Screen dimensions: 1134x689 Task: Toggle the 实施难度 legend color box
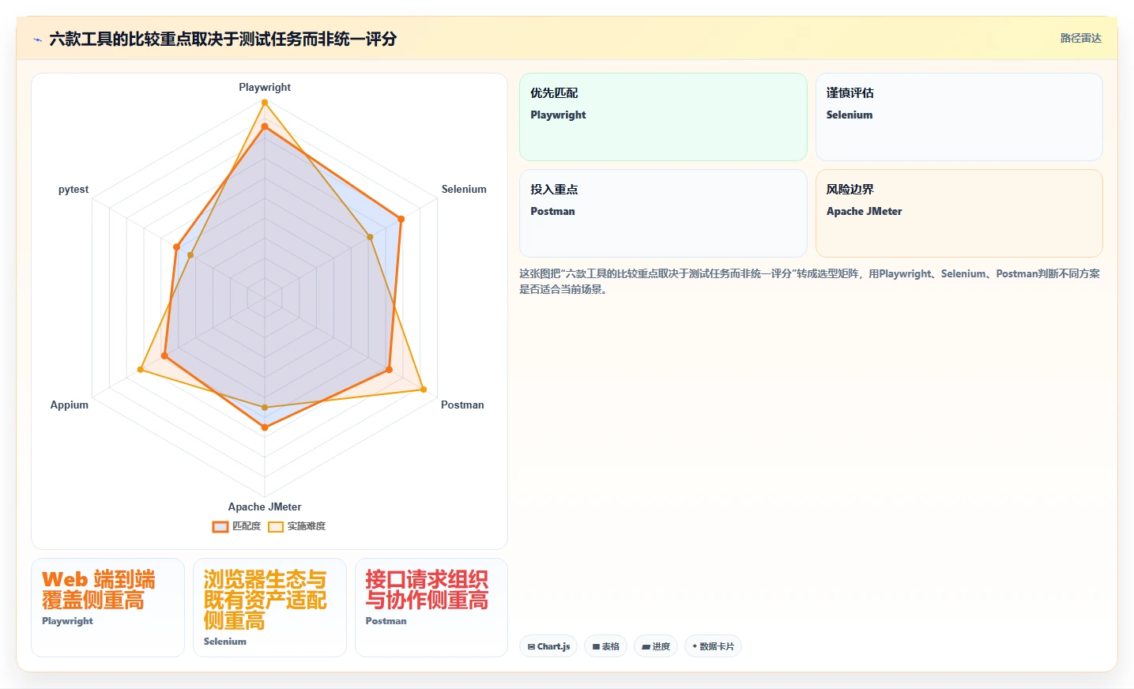tap(276, 526)
